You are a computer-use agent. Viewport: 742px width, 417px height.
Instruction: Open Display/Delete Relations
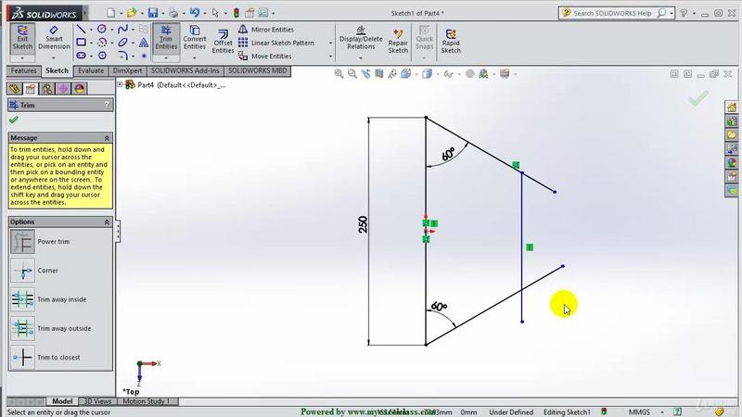pos(361,38)
